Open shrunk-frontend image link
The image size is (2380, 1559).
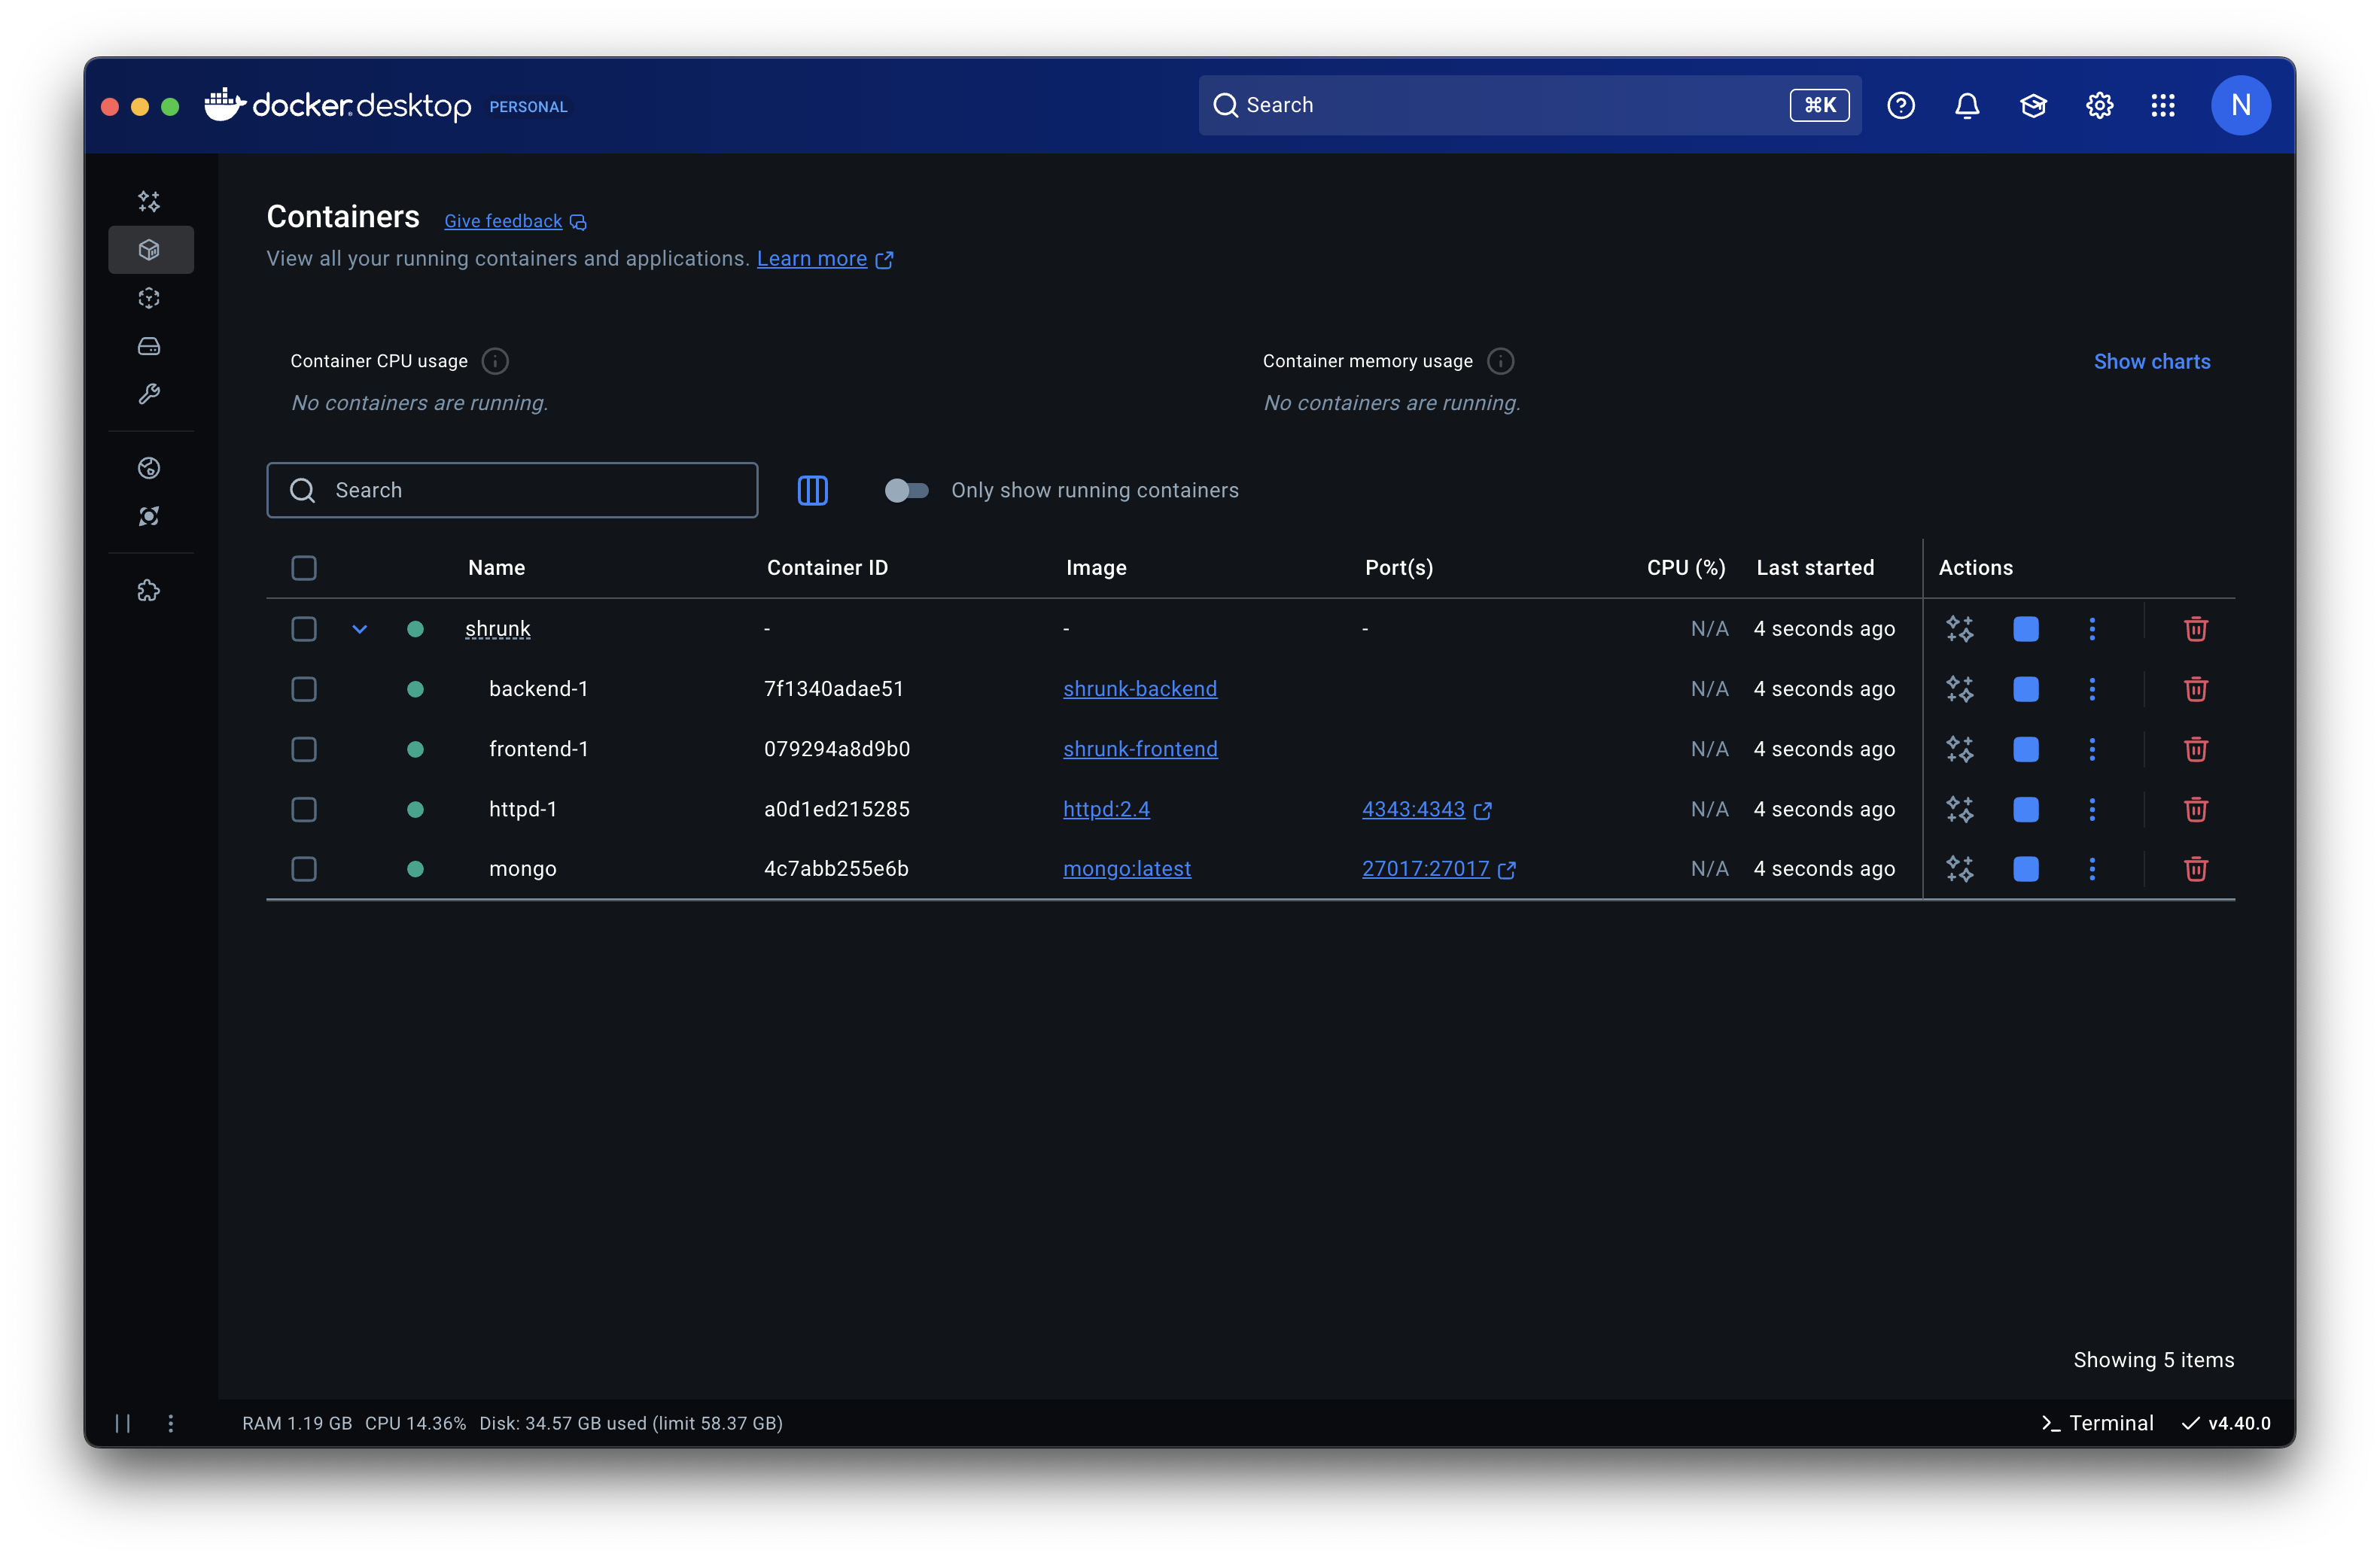click(1140, 749)
